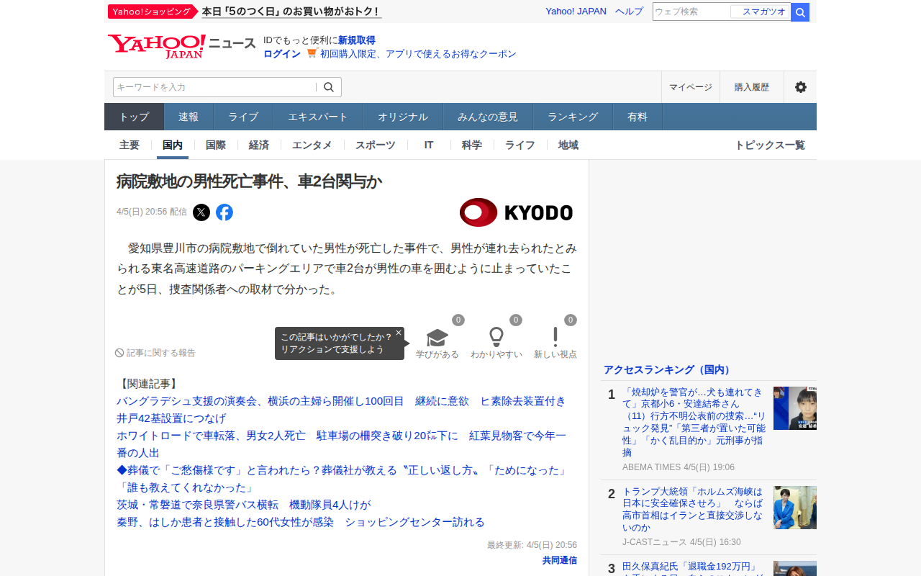Select the エンタメ category

coord(312,145)
